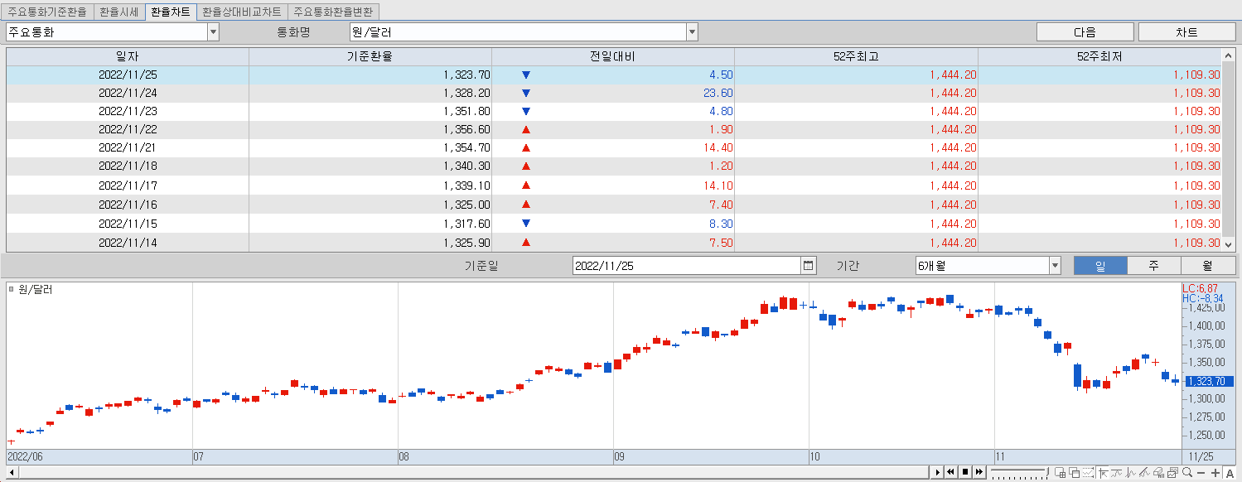1242x482 pixels.
Task: Click the 다음 button
Action: (x=1085, y=32)
